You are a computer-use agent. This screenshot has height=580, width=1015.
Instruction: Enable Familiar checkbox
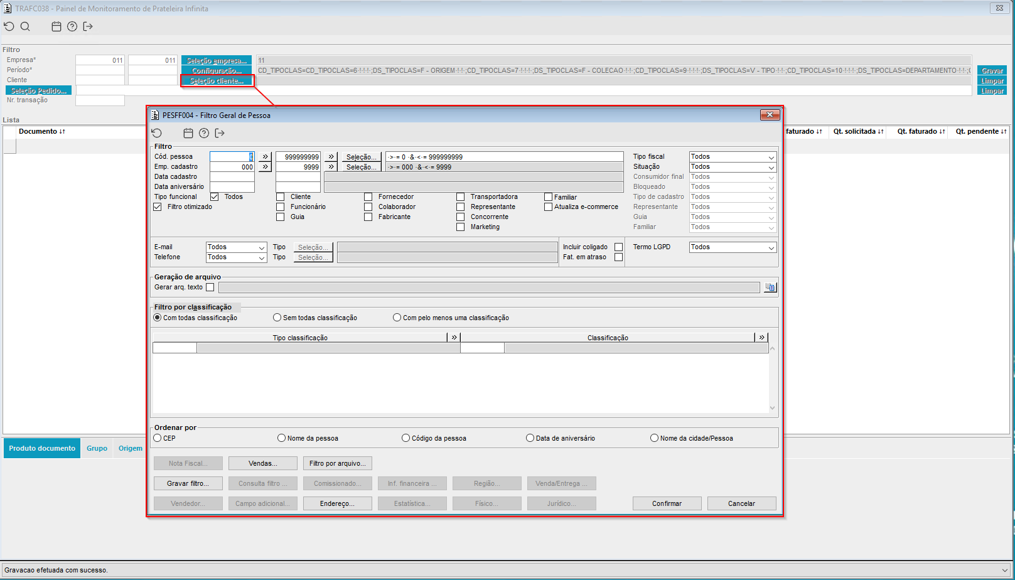[x=548, y=197]
